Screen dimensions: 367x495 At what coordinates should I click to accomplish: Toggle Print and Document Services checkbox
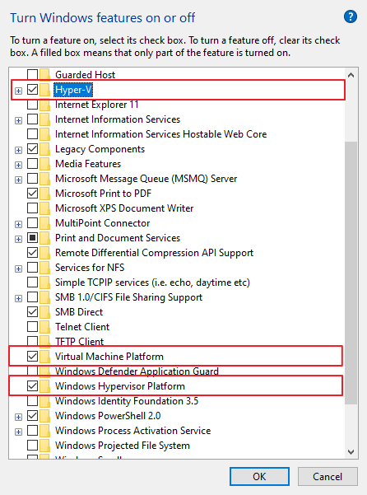point(32,238)
